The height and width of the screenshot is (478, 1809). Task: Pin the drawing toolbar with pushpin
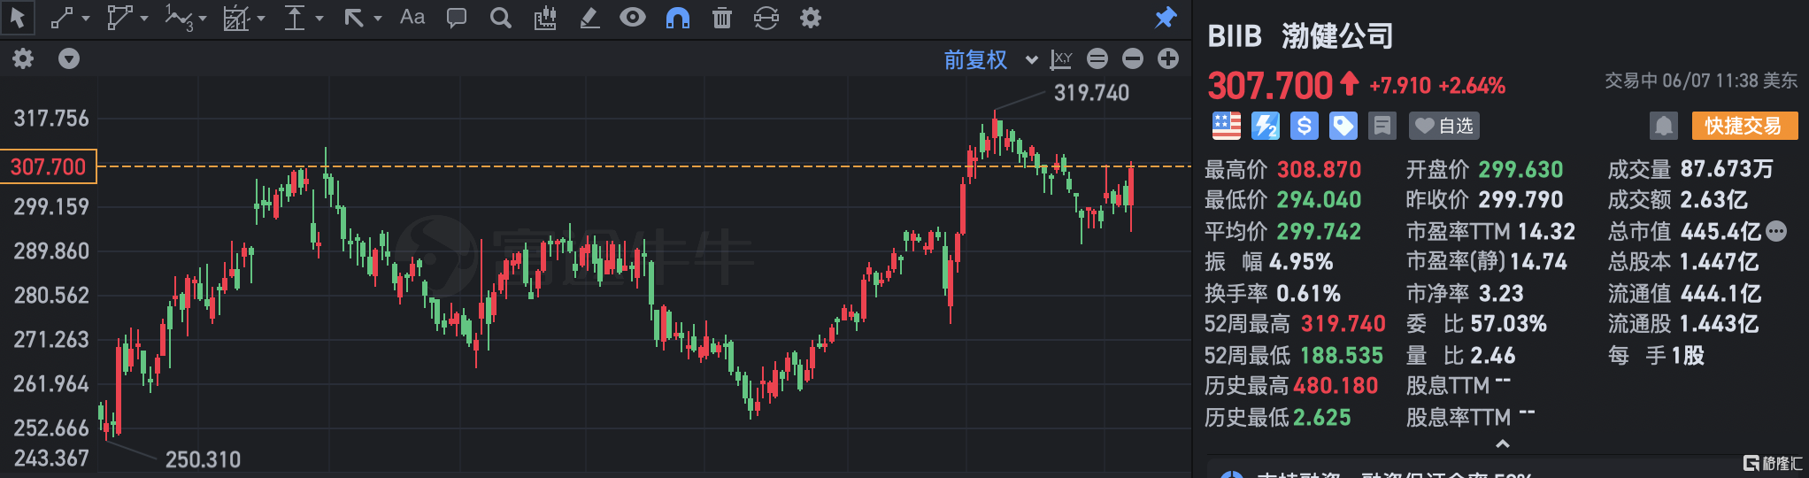[x=1166, y=18]
